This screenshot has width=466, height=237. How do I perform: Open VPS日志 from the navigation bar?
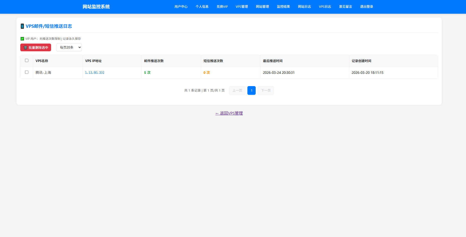tap(325, 7)
